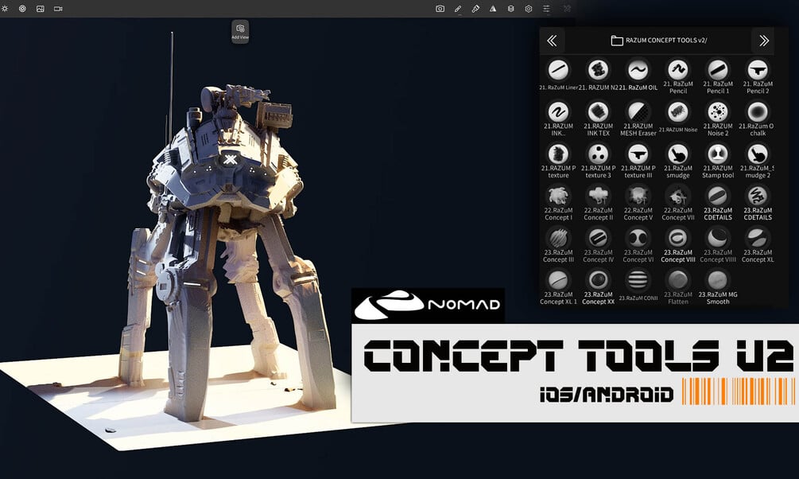Select the 21.RAZUM Noise 2 brush
The width and height of the screenshot is (799, 479).
click(x=718, y=119)
